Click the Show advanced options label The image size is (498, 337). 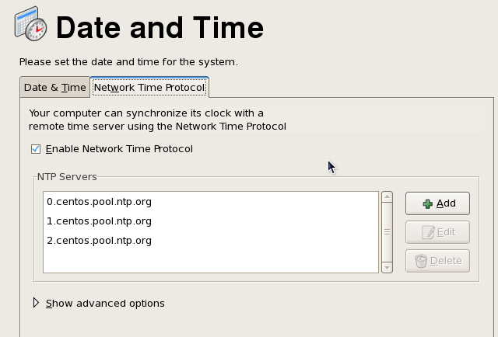(x=105, y=304)
